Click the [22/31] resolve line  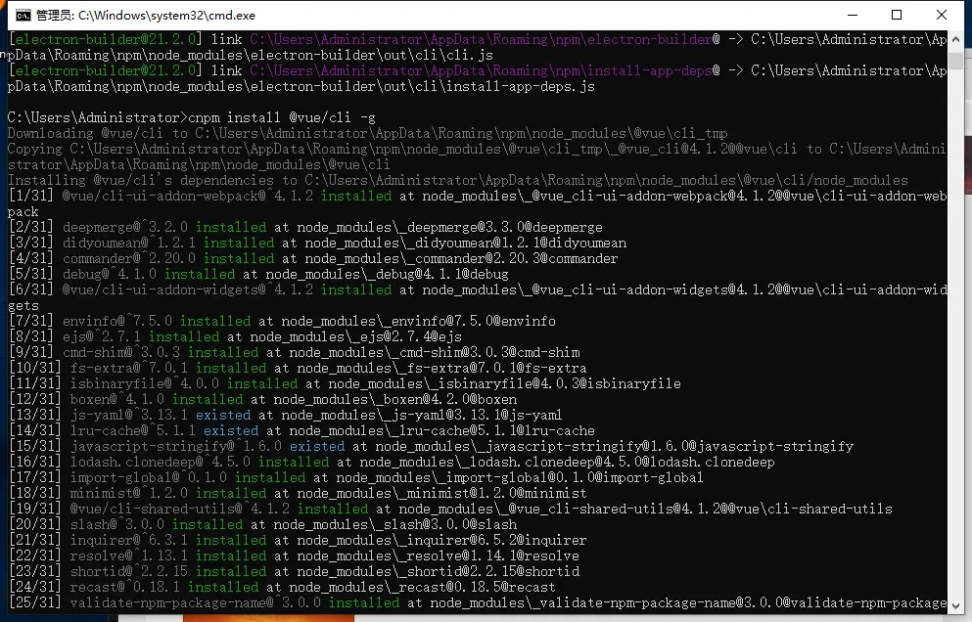tap(294, 555)
